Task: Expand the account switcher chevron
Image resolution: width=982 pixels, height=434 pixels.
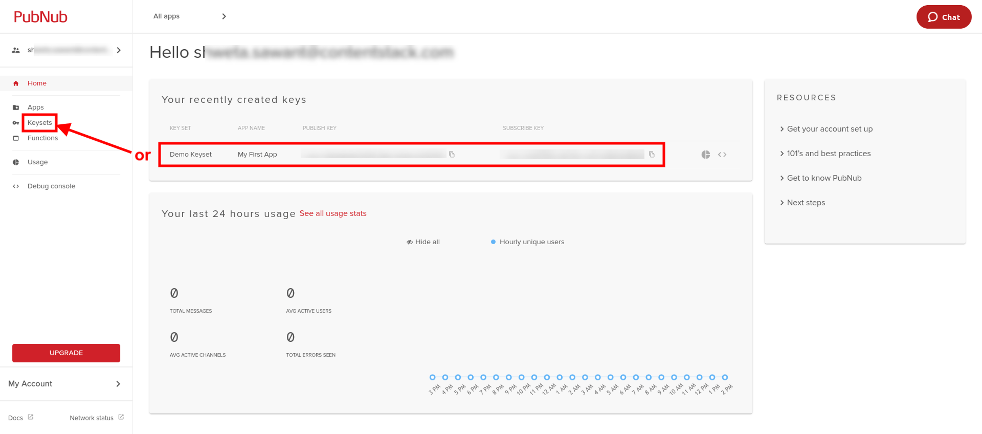Action: click(x=119, y=50)
